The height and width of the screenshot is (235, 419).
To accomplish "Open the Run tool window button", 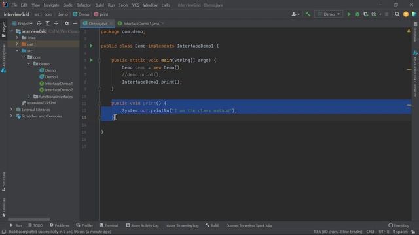I will click(x=16, y=225).
